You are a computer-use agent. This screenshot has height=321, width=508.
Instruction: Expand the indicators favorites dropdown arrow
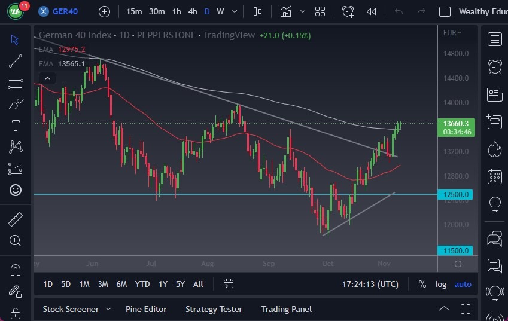pos(303,11)
